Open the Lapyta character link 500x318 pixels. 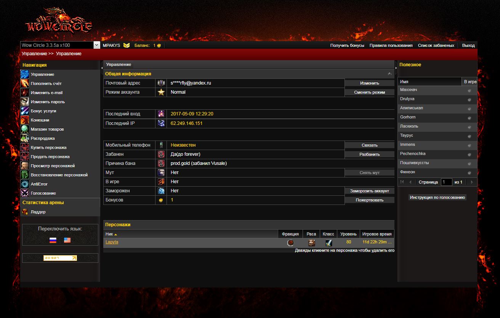pyautogui.click(x=112, y=242)
